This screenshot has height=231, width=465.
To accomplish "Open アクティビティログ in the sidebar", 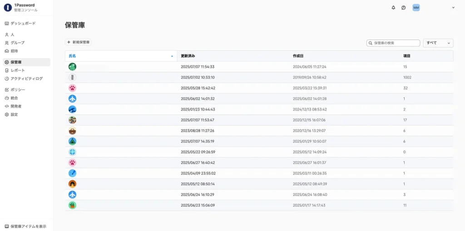I will click(26, 79).
